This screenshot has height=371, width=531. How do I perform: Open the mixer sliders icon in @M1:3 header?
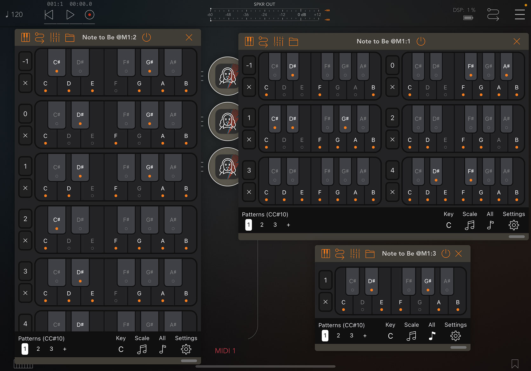click(355, 253)
